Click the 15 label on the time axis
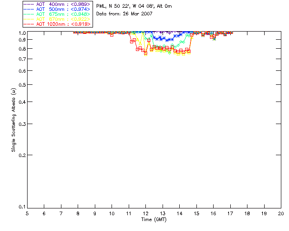289x231 pixels. (x=196, y=213)
